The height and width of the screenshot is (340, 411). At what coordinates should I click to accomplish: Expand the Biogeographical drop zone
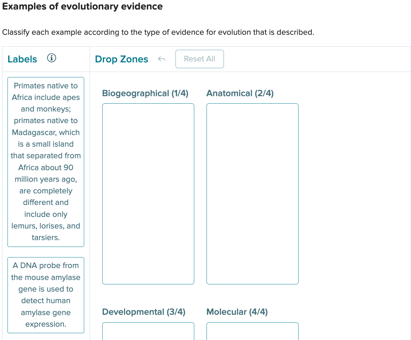(x=148, y=194)
